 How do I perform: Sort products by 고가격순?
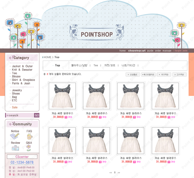point(179,75)
